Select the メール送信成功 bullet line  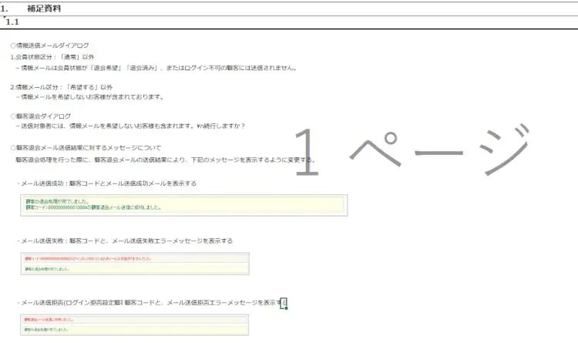pos(108,183)
